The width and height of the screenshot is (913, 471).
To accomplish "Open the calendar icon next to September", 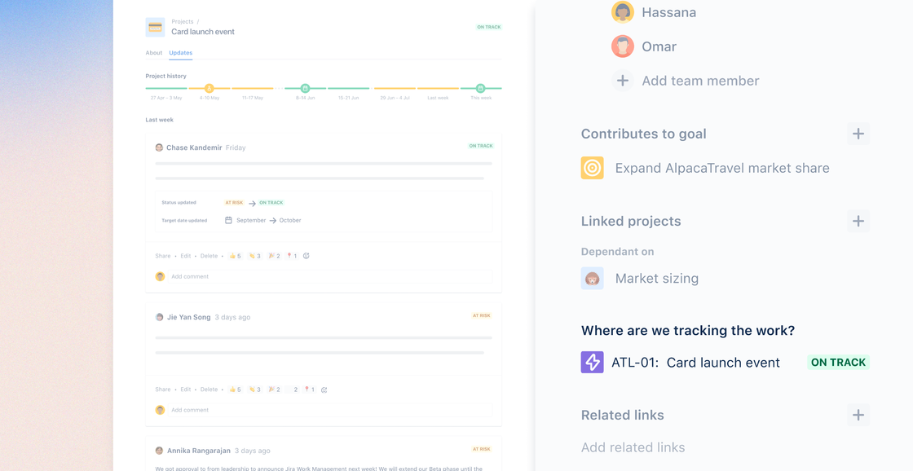I will [228, 220].
